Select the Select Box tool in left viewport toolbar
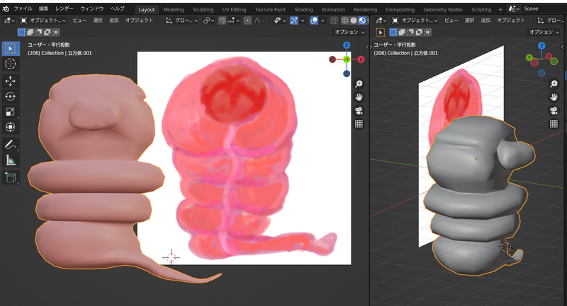This screenshot has height=306, width=567. (11, 48)
